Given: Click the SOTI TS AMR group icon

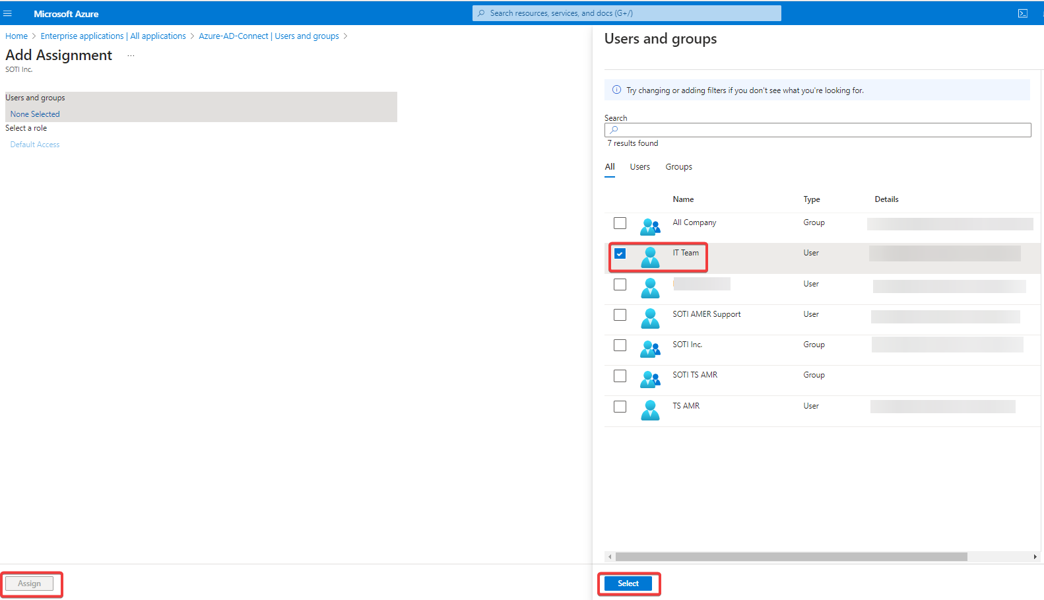Looking at the screenshot, I should [x=650, y=380].
